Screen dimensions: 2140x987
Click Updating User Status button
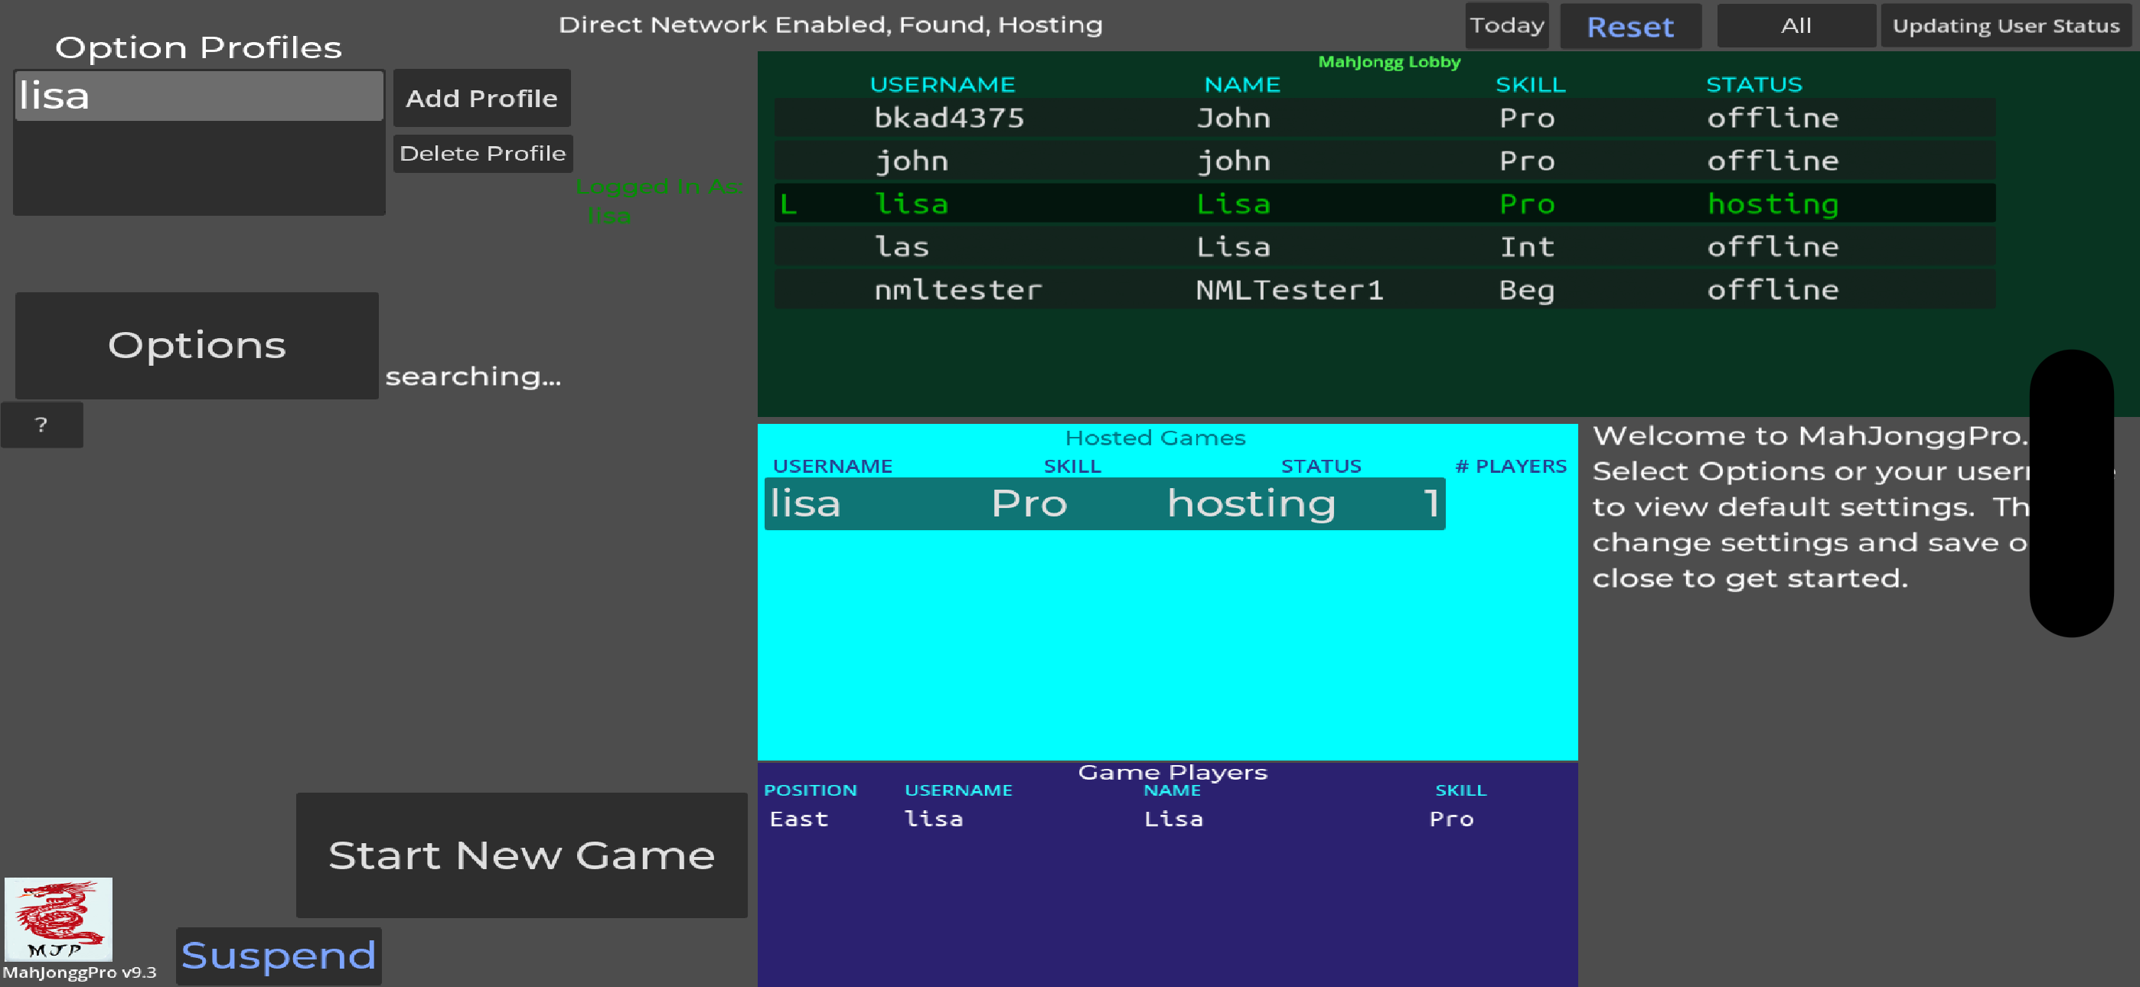point(2005,26)
